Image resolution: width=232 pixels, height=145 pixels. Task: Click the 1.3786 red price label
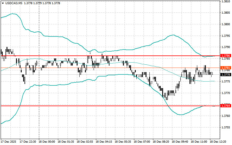click(x=225, y=56)
